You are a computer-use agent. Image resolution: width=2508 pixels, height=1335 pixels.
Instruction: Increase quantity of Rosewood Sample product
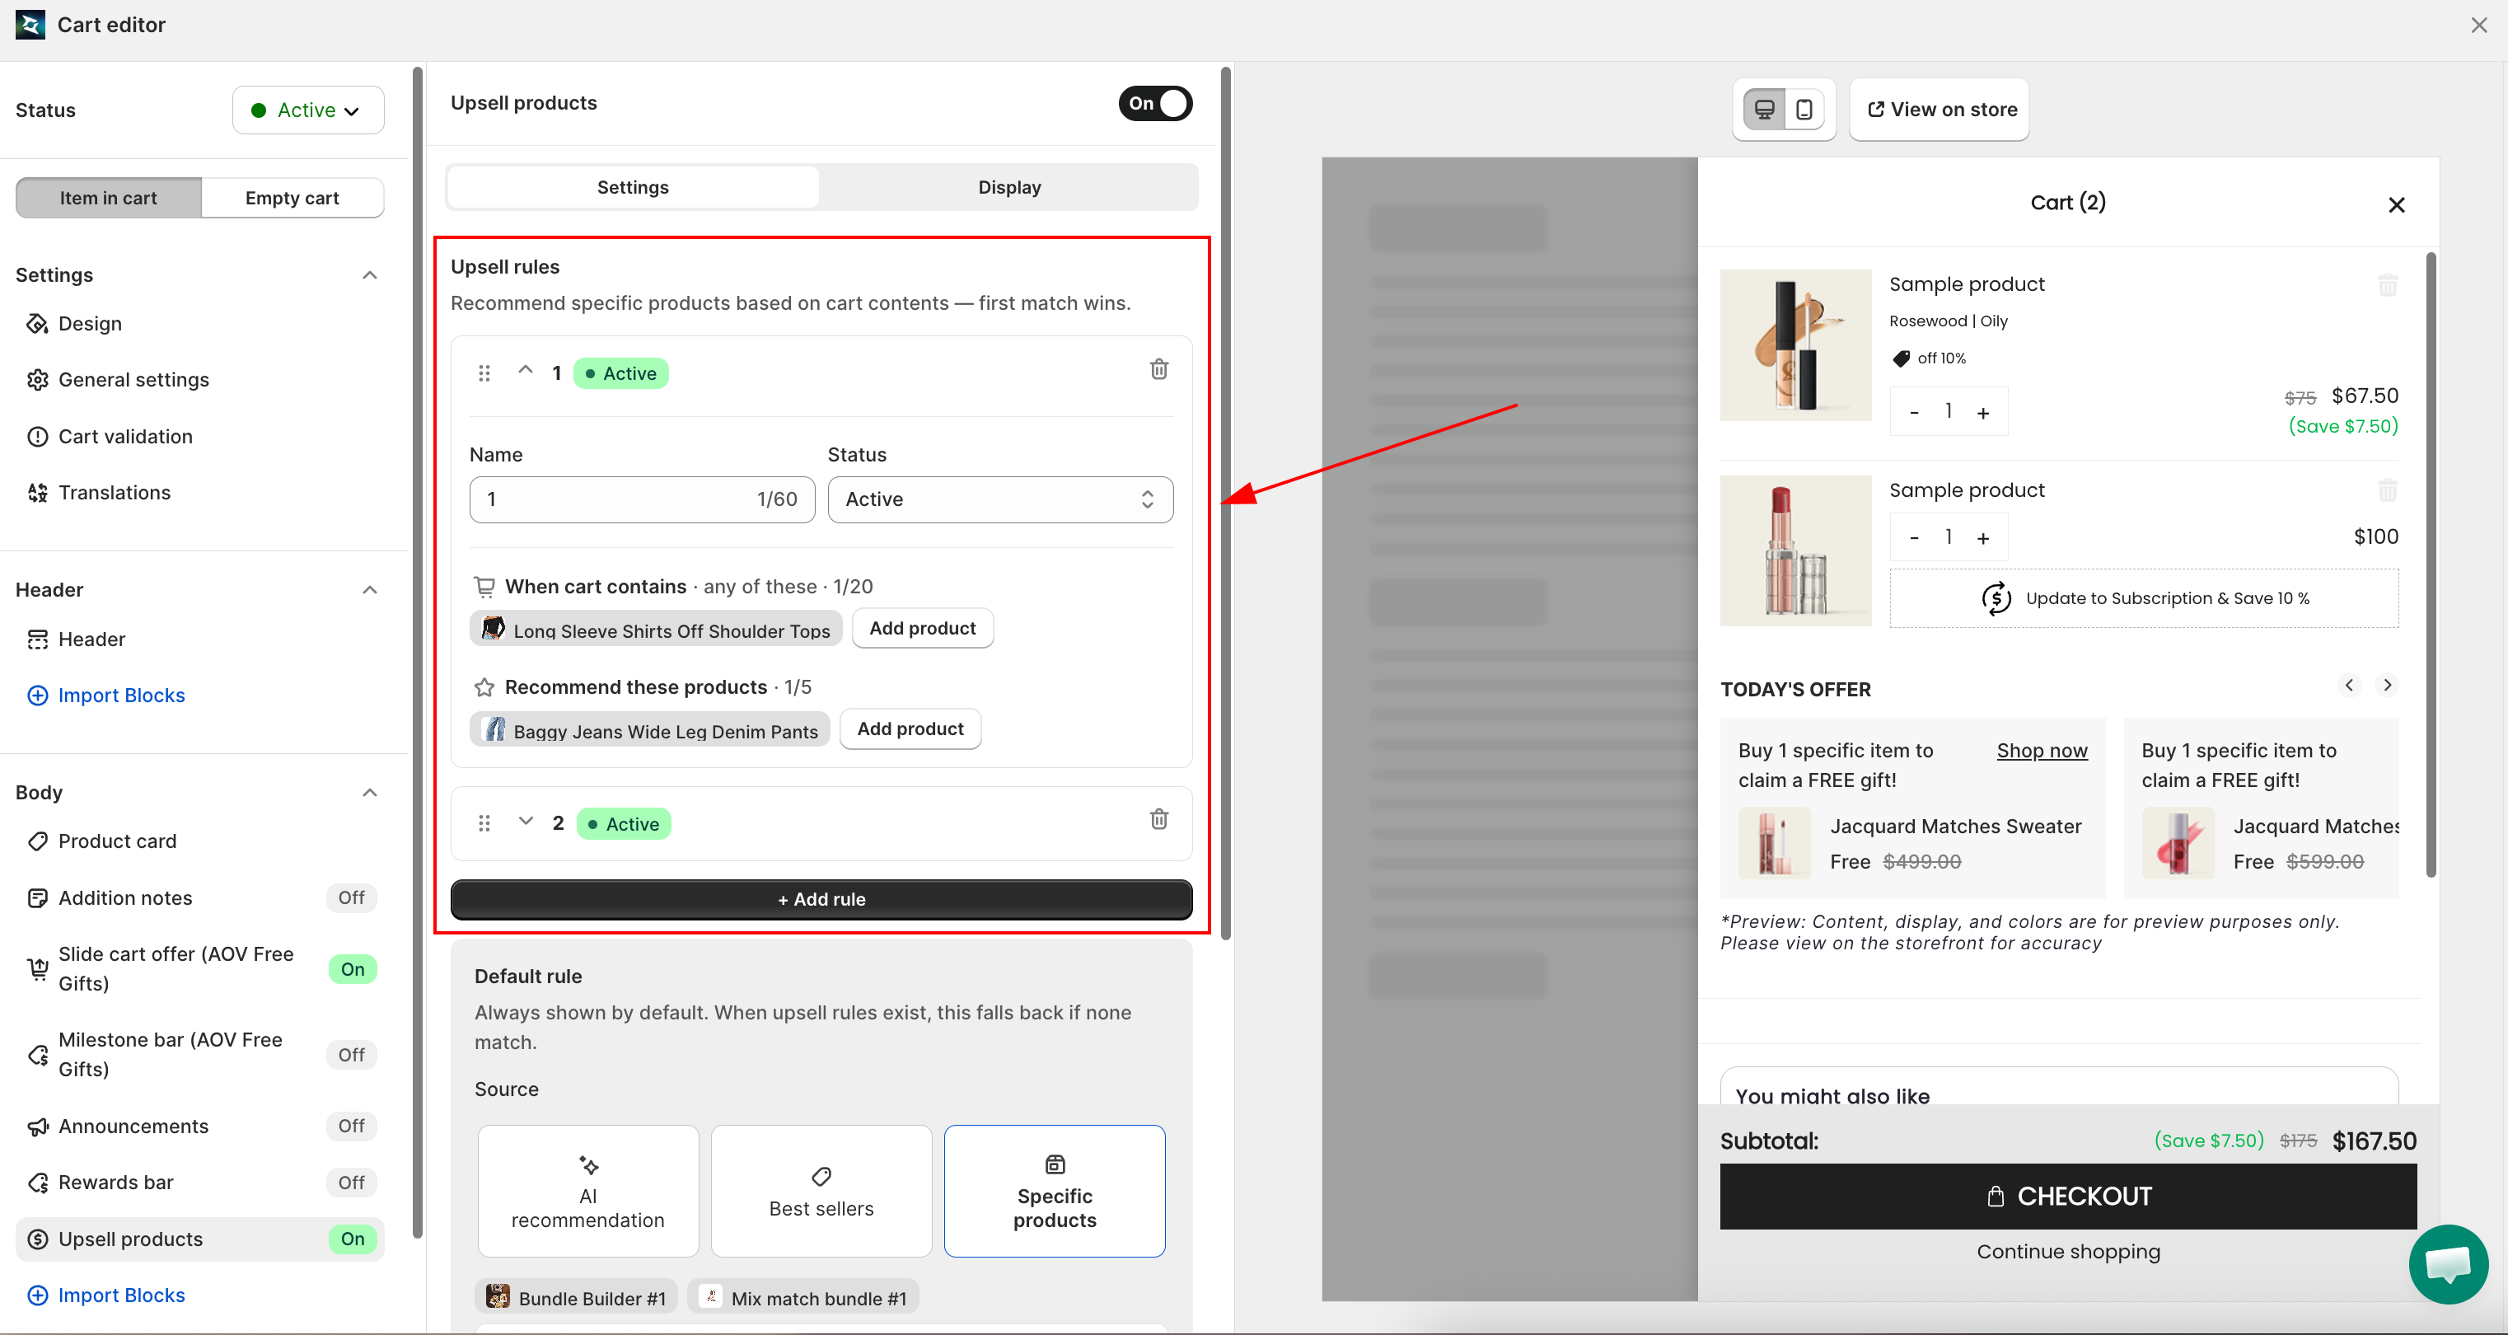[x=1983, y=412]
